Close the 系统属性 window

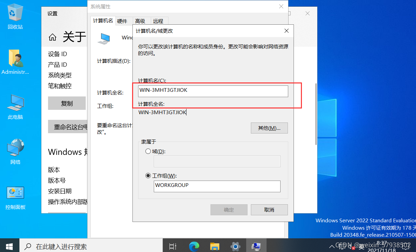pyautogui.click(x=282, y=6)
